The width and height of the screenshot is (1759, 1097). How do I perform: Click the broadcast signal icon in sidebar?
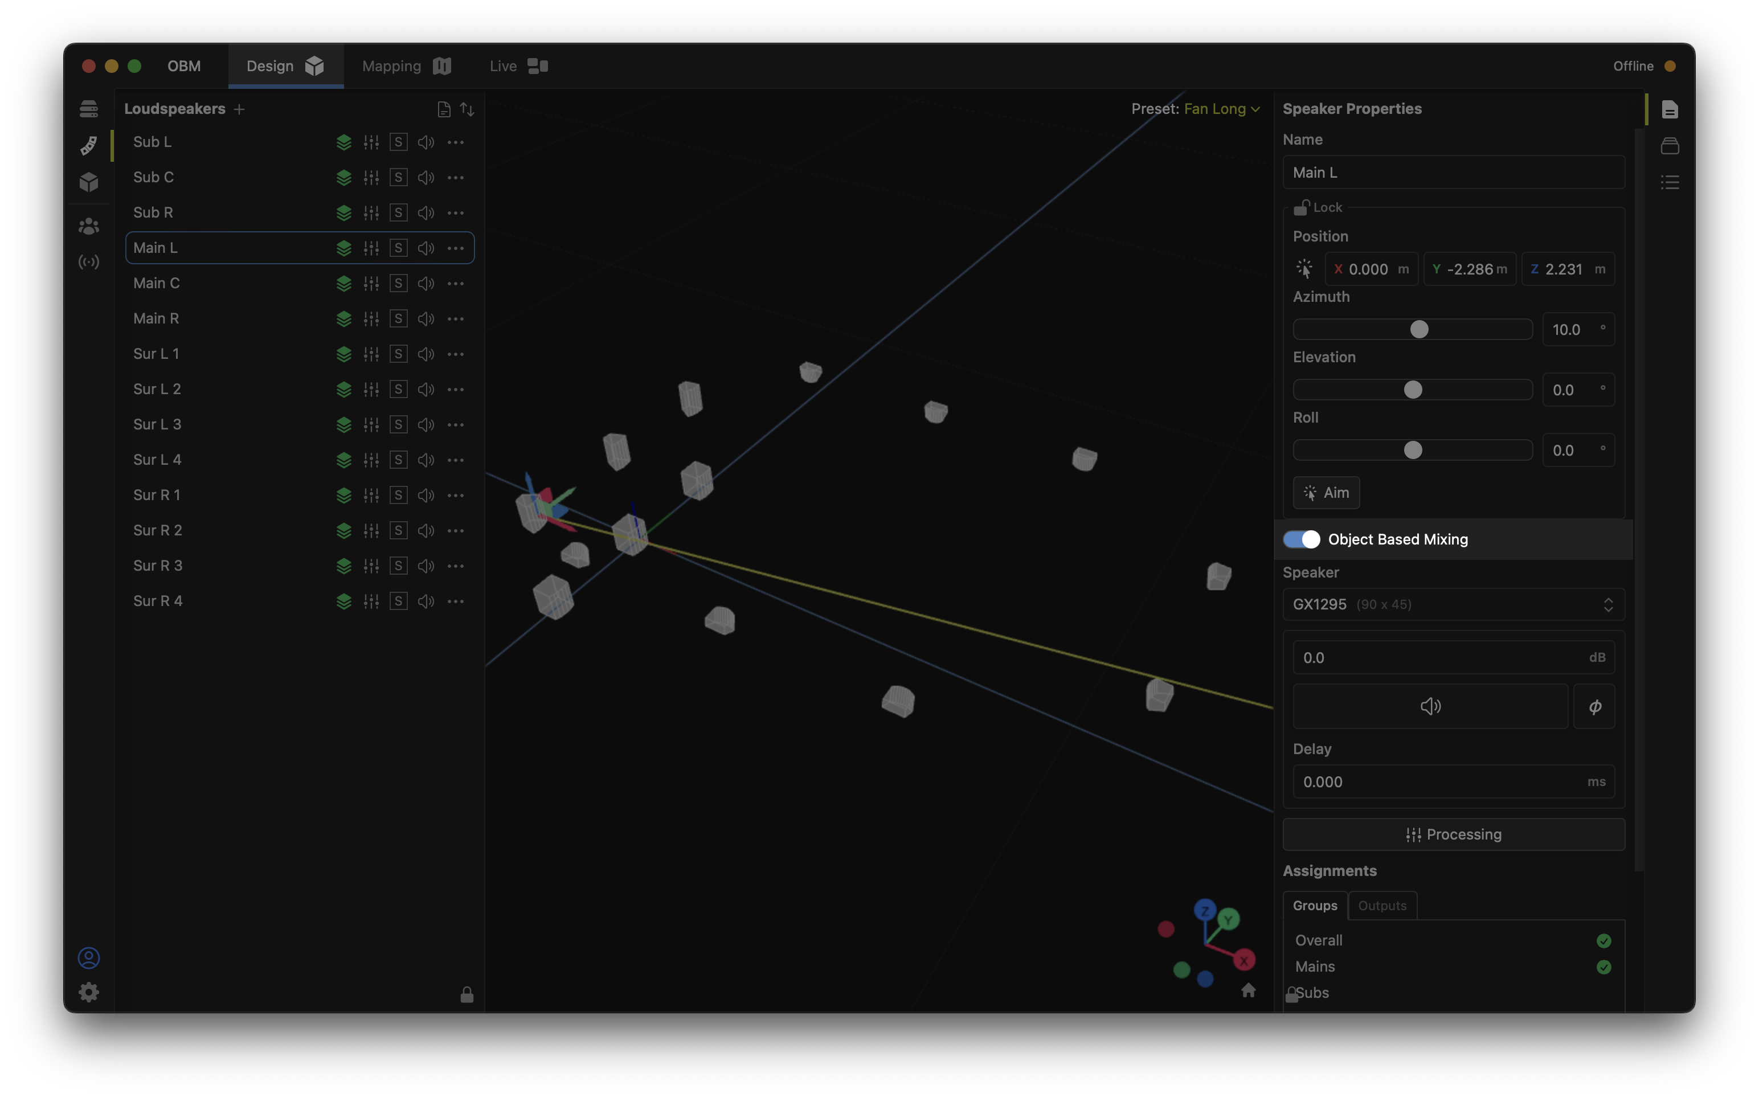[x=88, y=262]
